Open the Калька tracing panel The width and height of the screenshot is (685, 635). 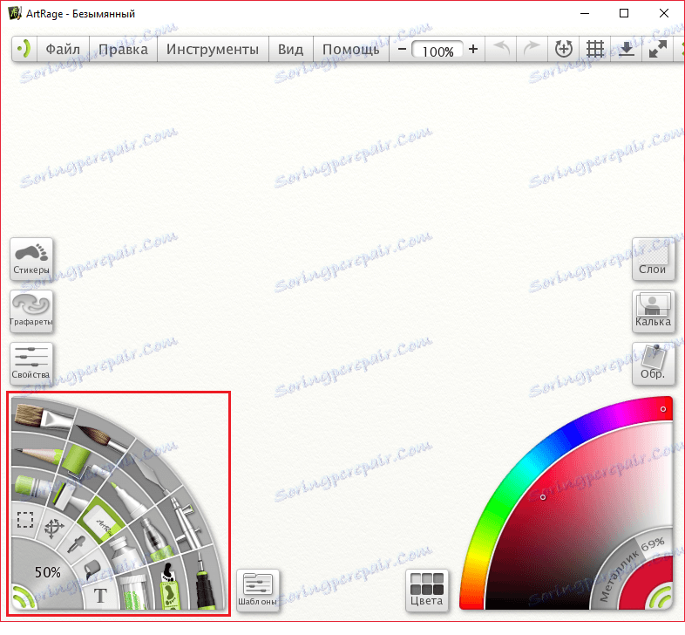click(x=653, y=311)
